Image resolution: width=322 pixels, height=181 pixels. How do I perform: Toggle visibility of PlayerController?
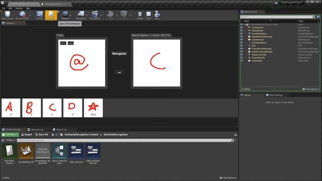(x=242, y=55)
